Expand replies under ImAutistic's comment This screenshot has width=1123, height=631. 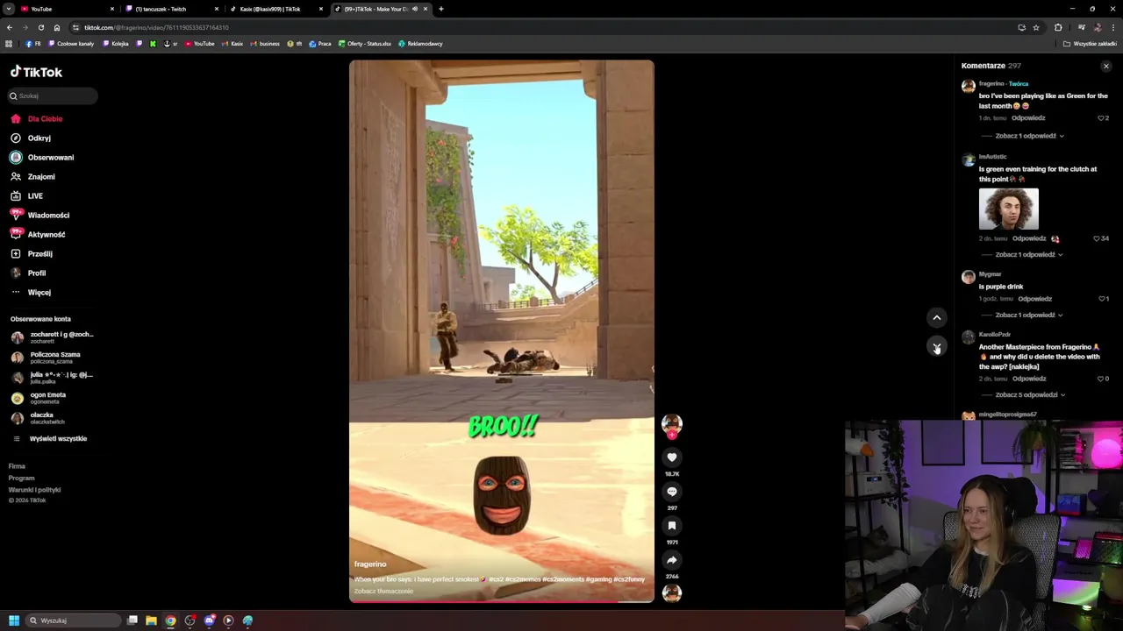1029,255
